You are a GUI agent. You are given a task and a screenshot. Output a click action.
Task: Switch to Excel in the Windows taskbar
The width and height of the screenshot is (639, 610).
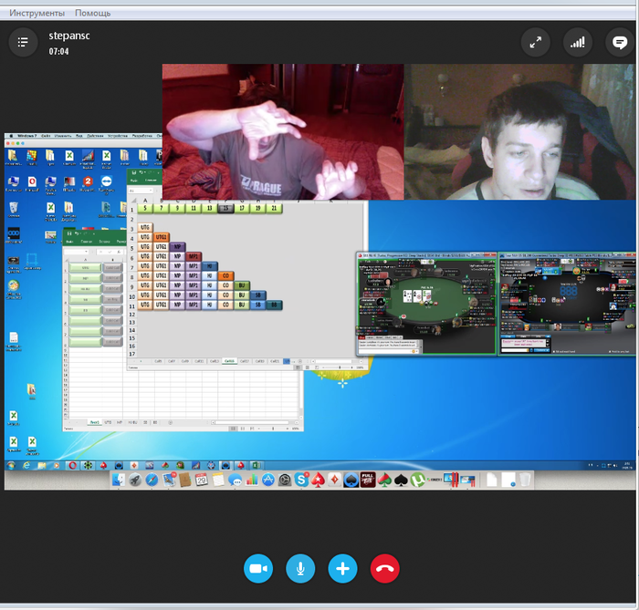pyautogui.click(x=257, y=465)
